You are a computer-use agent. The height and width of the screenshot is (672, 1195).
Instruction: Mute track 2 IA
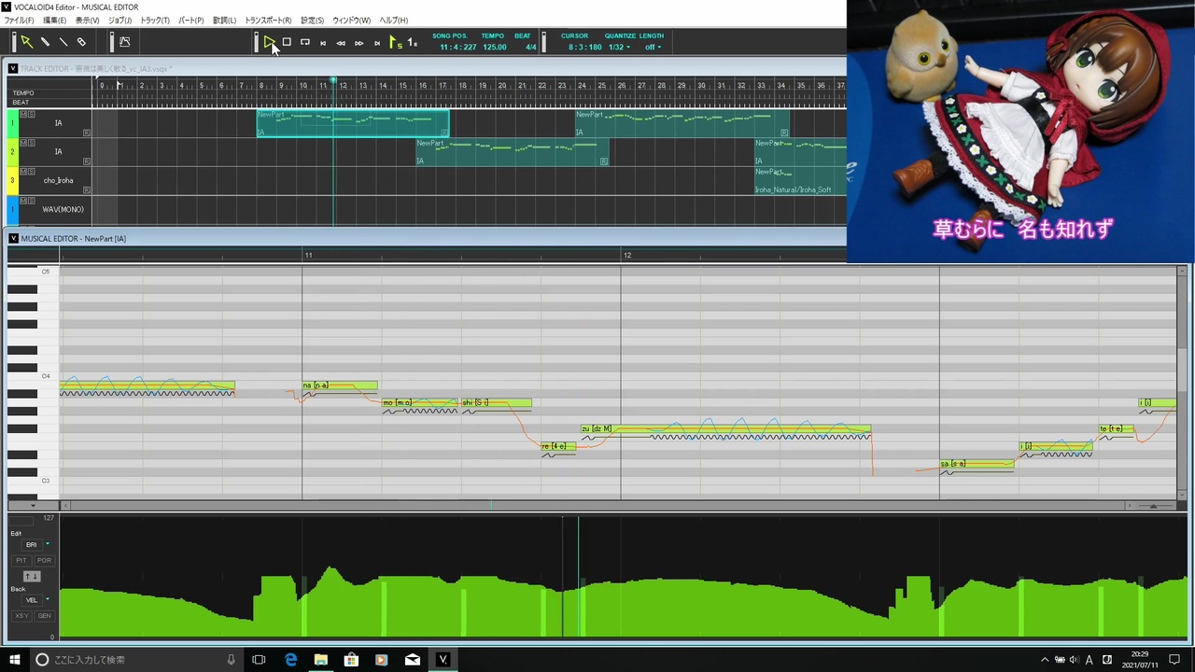point(22,142)
